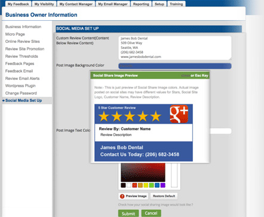Submit the social media settings
Image resolution: width=264 pixels, height=217 pixels.
pos(128,213)
